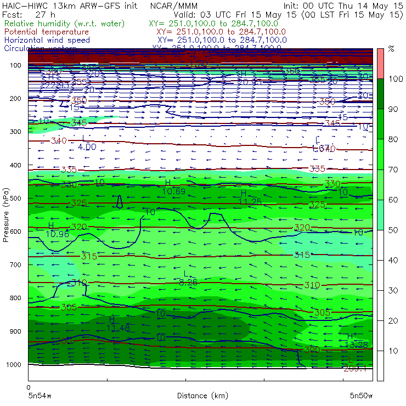Image resolution: width=406 pixels, height=406 pixels.
Task: Click the red "320" isentrope label on right
Action: [302, 228]
